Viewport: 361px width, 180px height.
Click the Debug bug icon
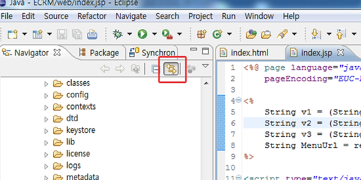[117, 34]
